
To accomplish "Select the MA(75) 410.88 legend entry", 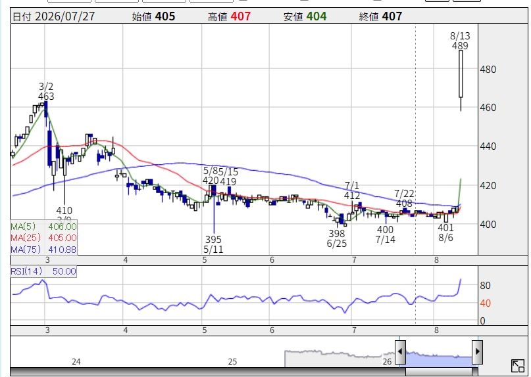I will coord(43,249).
